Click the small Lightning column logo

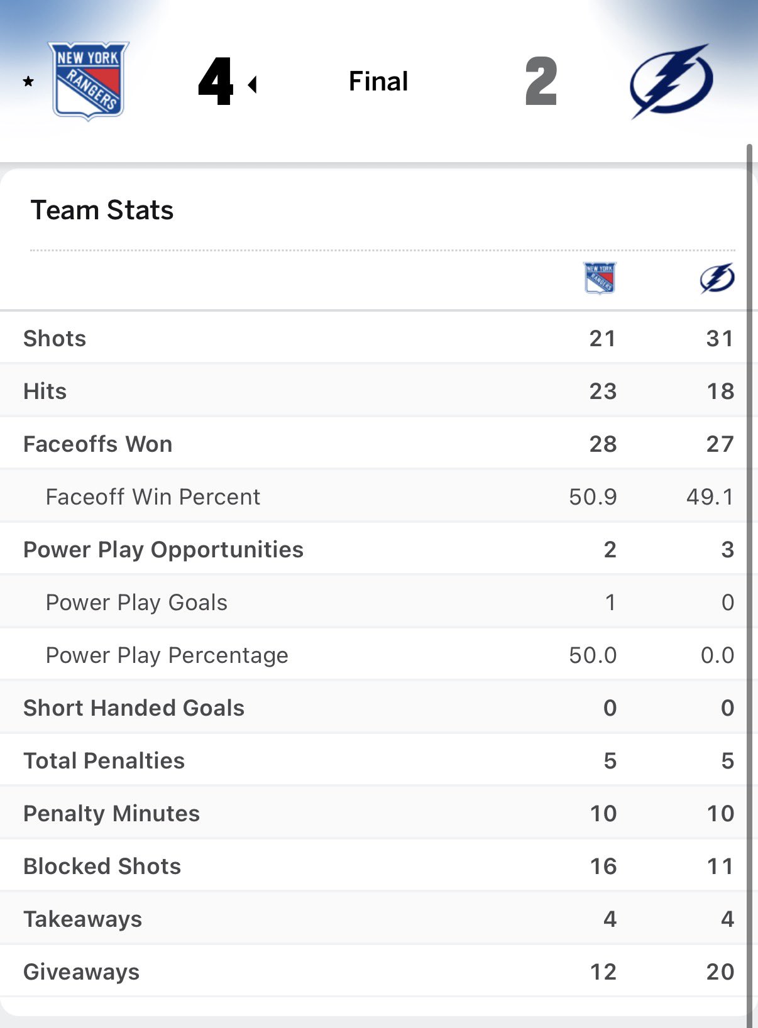717,278
